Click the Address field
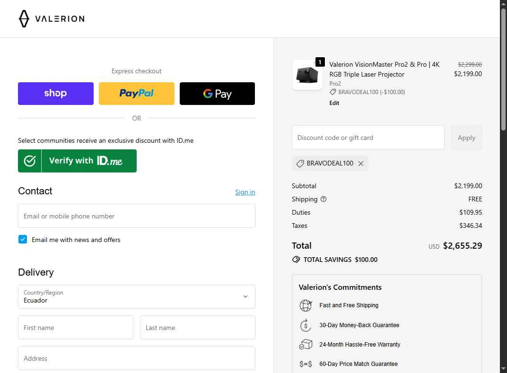The height and width of the screenshot is (373, 507). click(x=137, y=358)
